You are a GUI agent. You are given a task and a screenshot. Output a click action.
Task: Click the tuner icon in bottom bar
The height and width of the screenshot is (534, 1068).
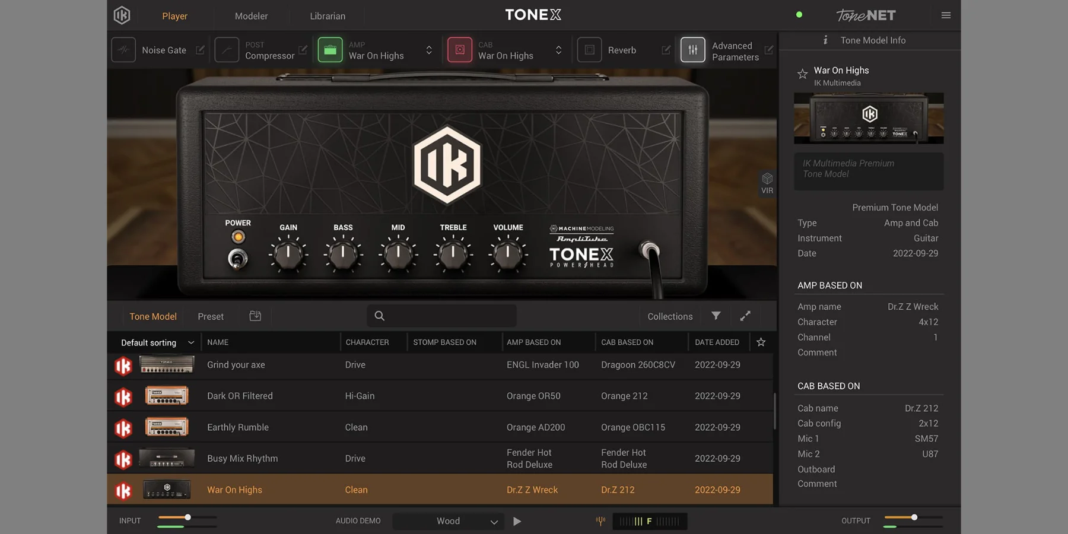coord(600,521)
